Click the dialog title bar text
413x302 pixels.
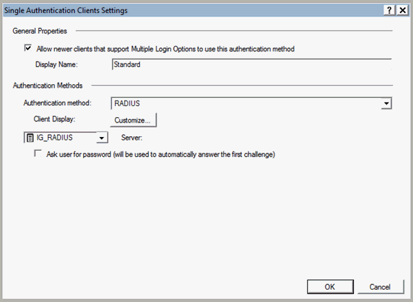pos(66,10)
